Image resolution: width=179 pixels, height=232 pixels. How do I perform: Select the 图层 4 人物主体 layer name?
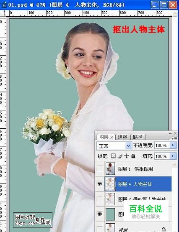coord(135,184)
